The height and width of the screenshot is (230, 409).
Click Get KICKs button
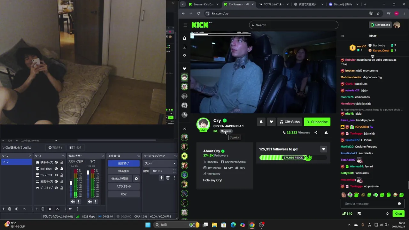tap(380, 25)
